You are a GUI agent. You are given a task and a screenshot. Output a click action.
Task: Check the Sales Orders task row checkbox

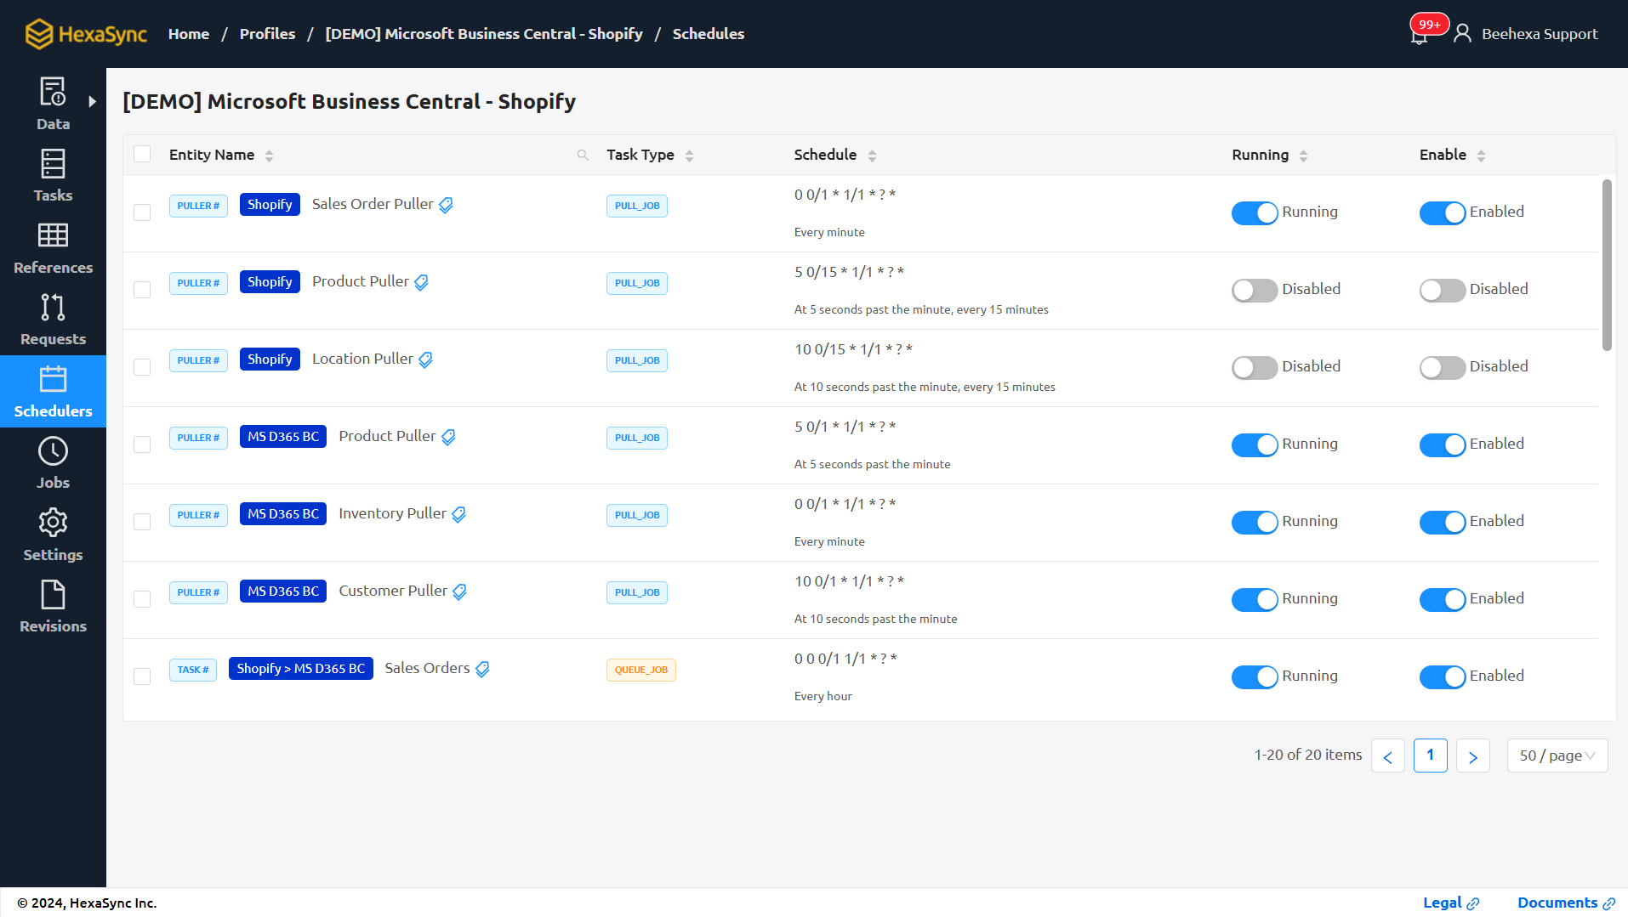(x=142, y=676)
